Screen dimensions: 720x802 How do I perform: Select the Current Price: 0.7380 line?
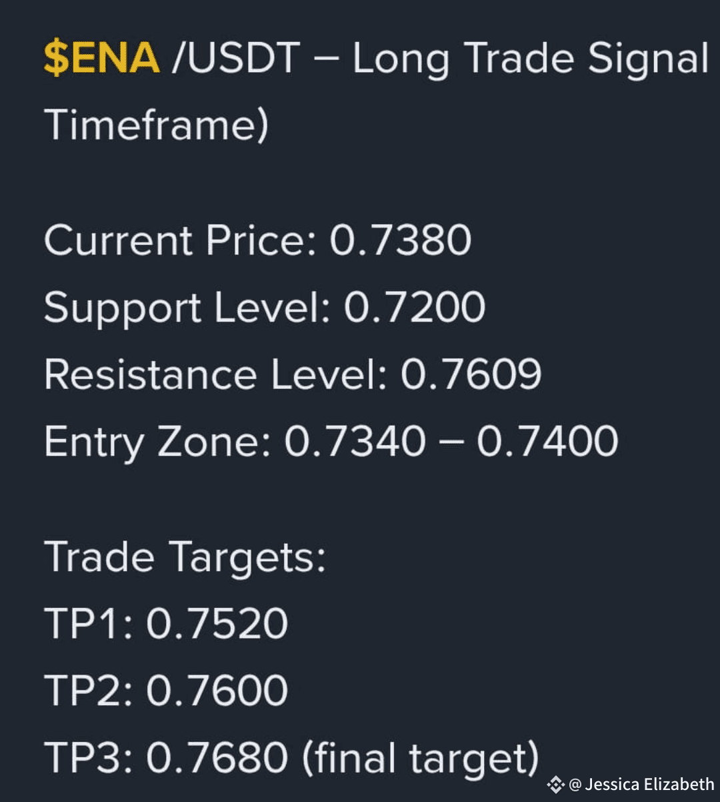coord(258,240)
